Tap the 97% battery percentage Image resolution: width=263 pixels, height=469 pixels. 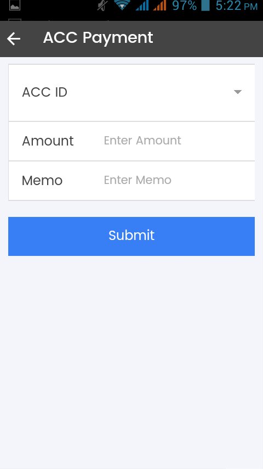pos(184,5)
